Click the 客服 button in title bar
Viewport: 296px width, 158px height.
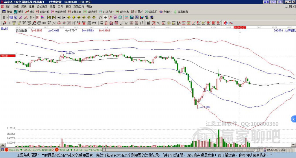266,2
